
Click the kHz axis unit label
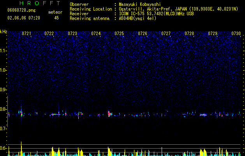[x=4, y=32]
